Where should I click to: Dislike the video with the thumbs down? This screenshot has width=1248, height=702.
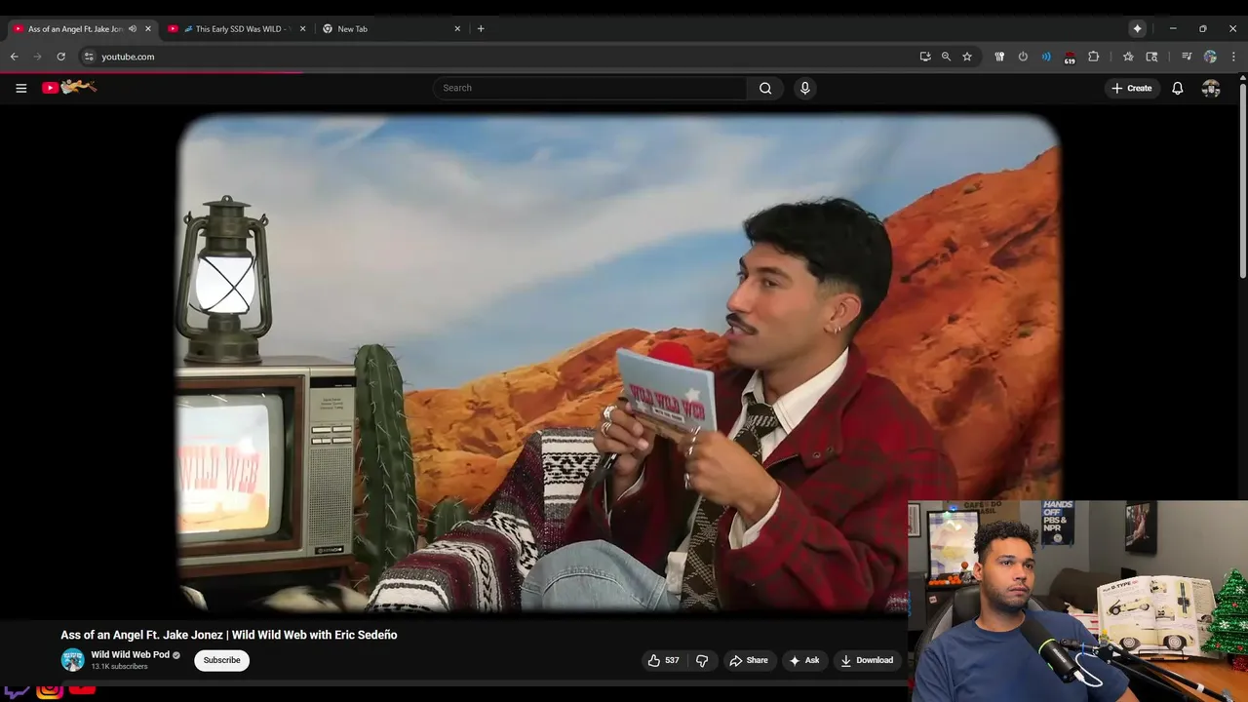702,660
